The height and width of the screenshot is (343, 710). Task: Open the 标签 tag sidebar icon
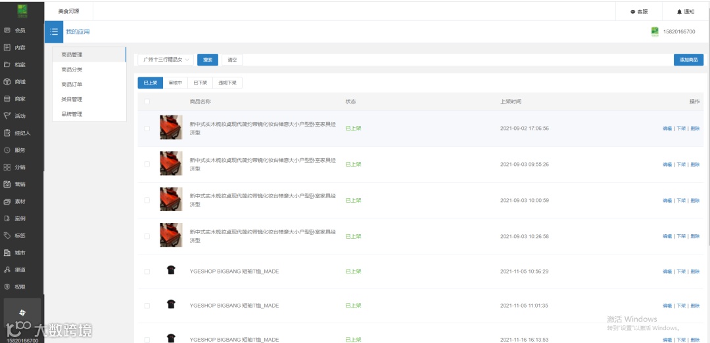click(7, 235)
